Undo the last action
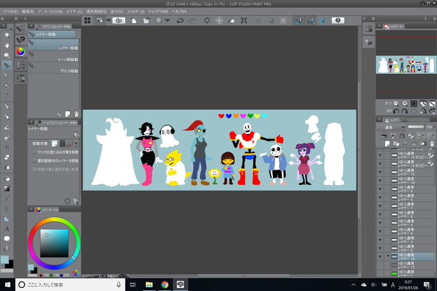Image resolution: width=437 pixels, height=291 pixels. click(x=180, y=21)
